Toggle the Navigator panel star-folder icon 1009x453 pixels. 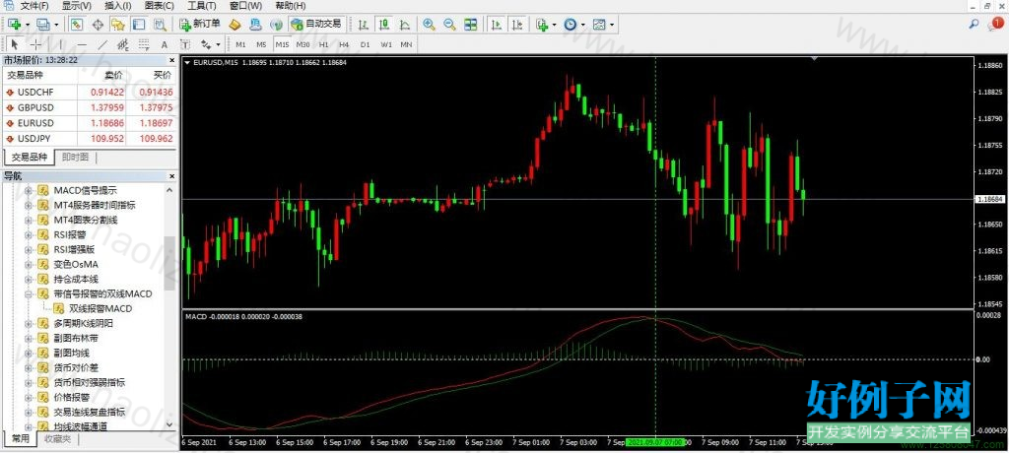click(118, 25)
